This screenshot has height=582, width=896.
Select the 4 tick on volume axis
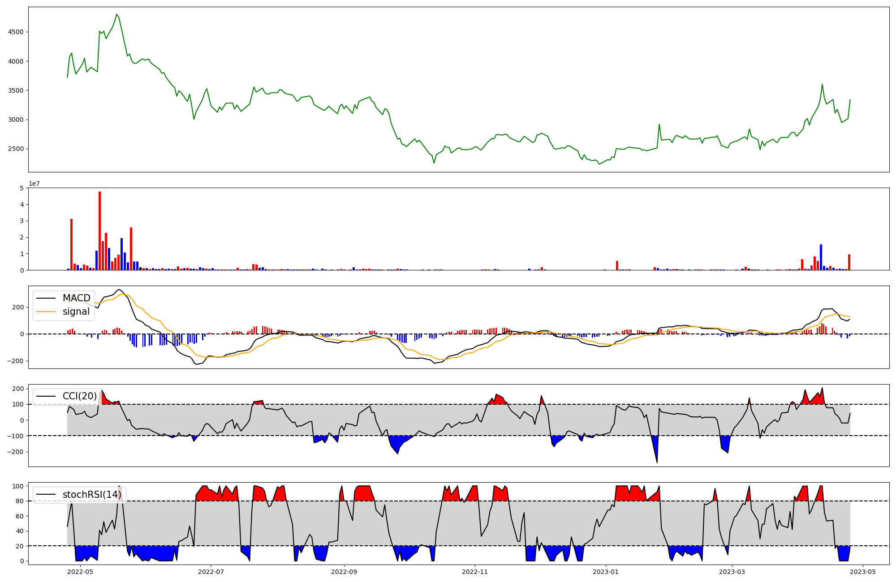tap(22, 205)
